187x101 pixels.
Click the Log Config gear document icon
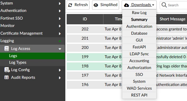point(7,70)
